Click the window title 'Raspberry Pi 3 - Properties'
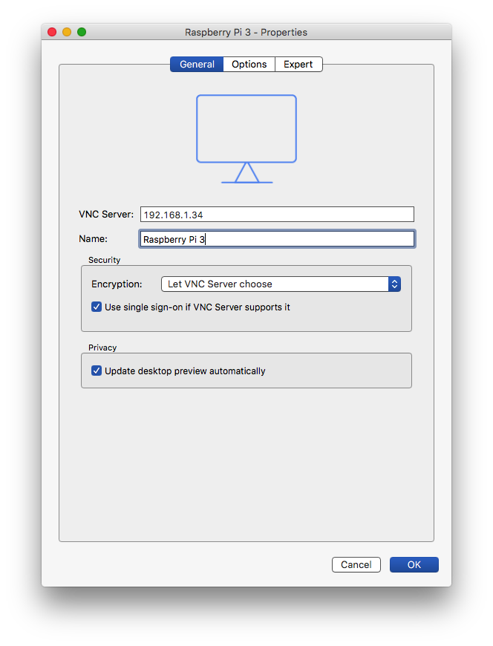Viewport: 493px width, 646px height. [x=246, y=32]
